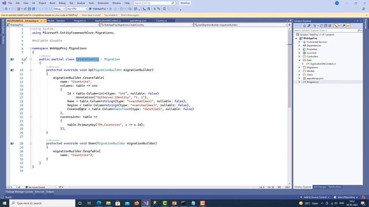The image size is (369, 207).
Task: Open the WebAppProj project navigation dropdown
Action: point(52,25)
